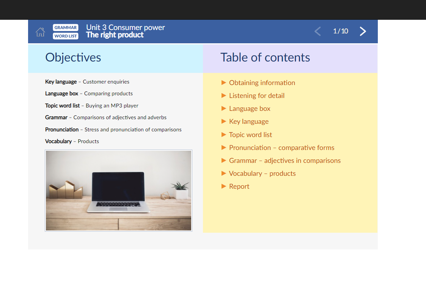
Task: Click Stress and pronunciation of comparisons text
Action: coord(133,130)
